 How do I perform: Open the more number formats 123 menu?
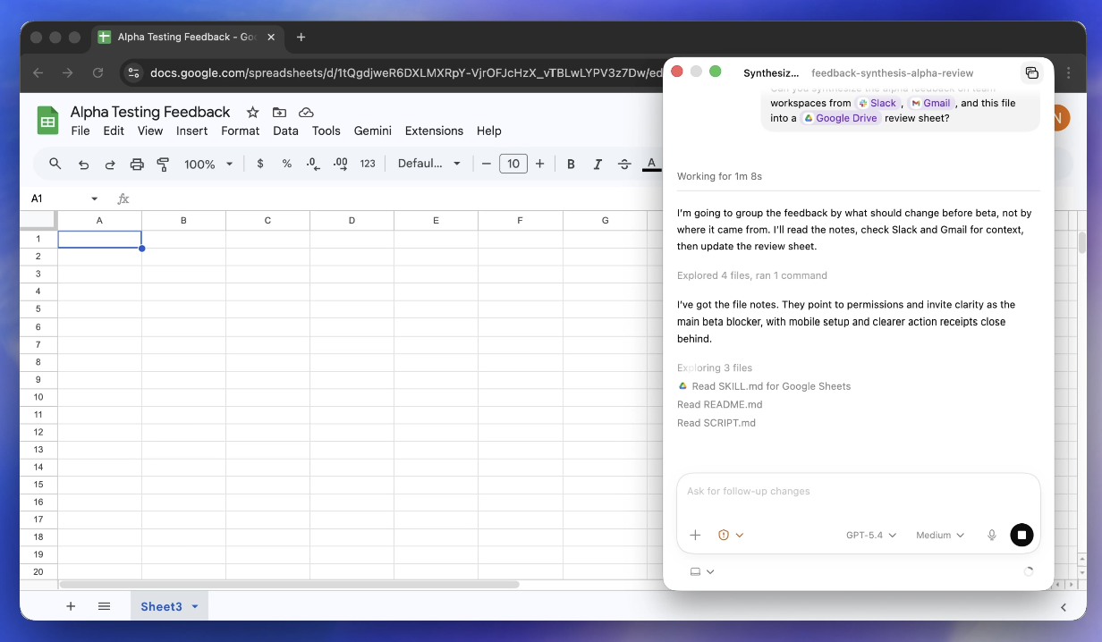[x=368, y=164]
